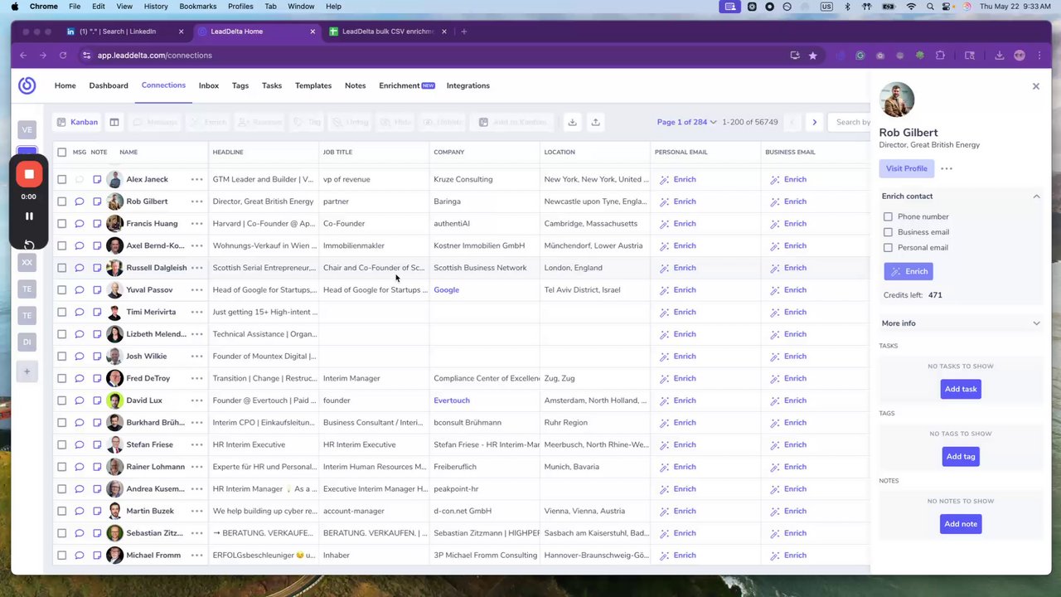Click the XX workspace icon in sidebar
The width and height of the screenshot is (1061, 597).
point(27,262)
